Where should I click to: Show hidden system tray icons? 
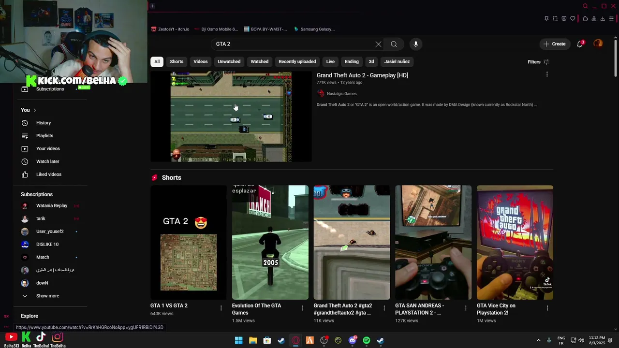point(538,340)
